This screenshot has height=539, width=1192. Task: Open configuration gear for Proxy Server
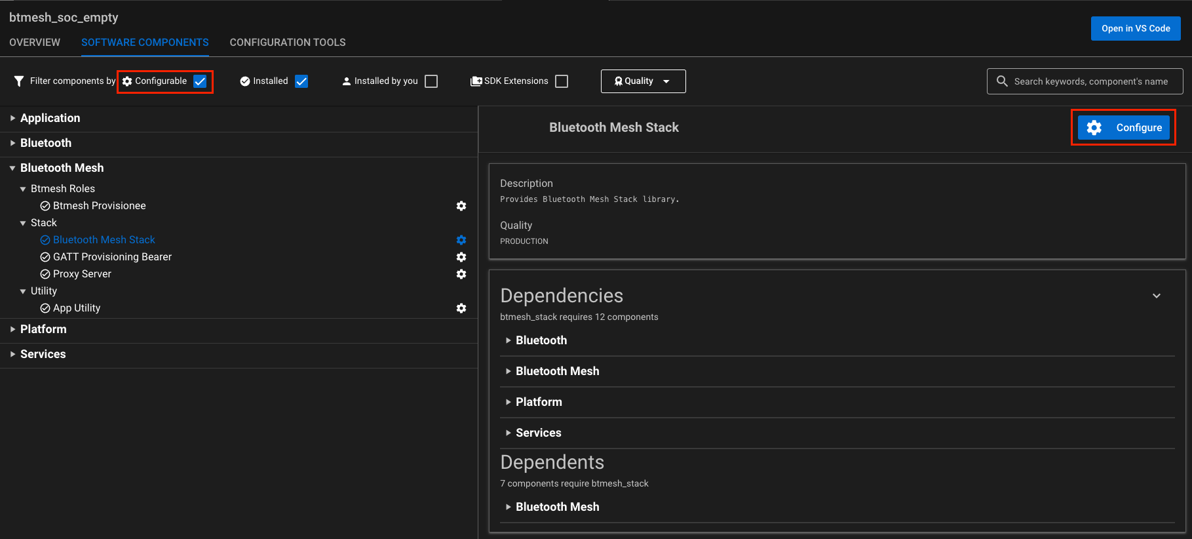click(461, 274)
